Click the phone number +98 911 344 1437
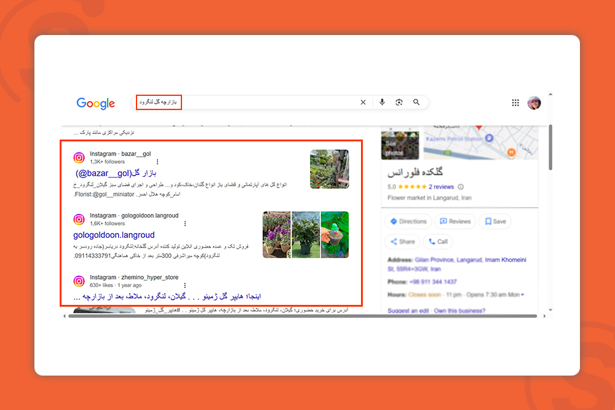The width and height of the screenshot is (615, 410). click(x=433, y=282)
